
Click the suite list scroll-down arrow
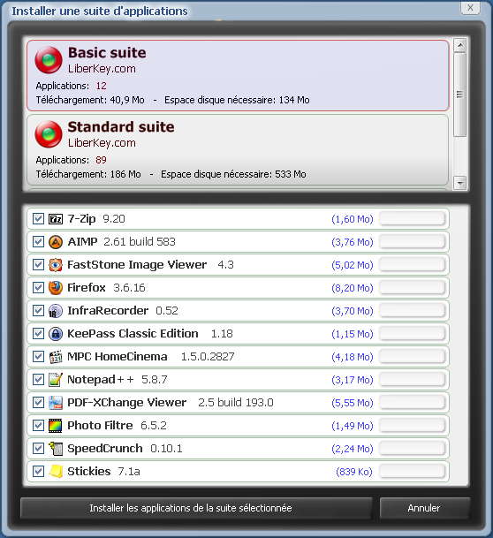pyautogui.click(x=459, y=183)
